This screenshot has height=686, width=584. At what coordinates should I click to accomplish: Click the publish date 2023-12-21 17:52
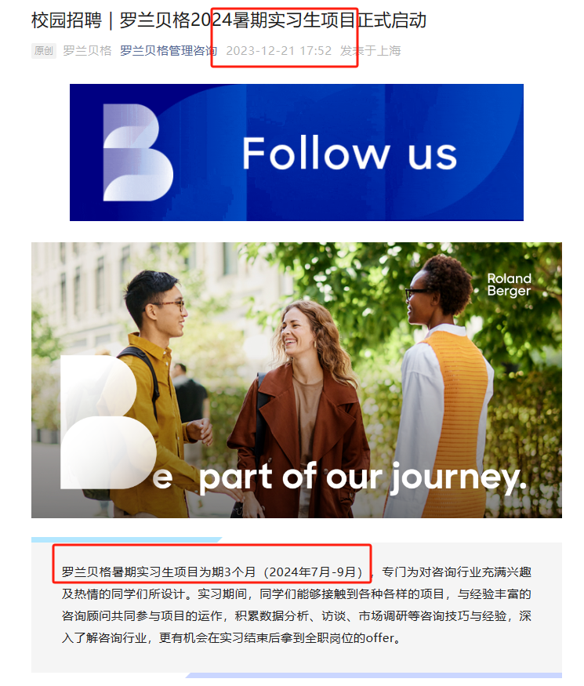[278, 51]
